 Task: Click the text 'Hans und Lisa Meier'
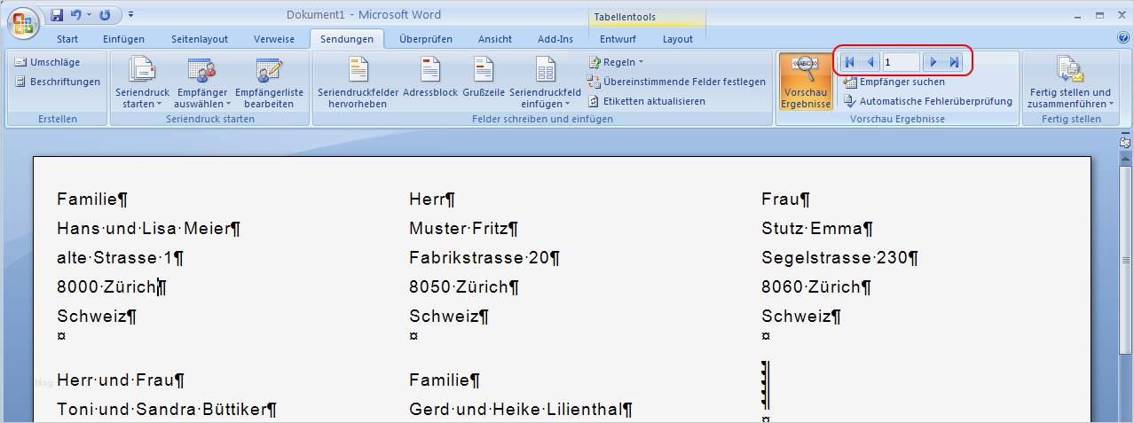[x=143, y=229]
